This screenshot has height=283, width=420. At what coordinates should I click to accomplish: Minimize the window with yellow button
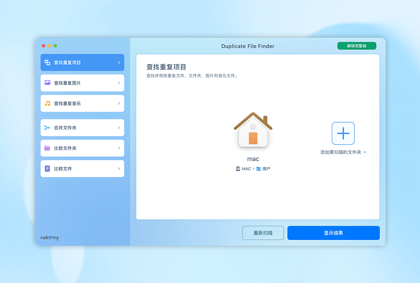[49, 46]
